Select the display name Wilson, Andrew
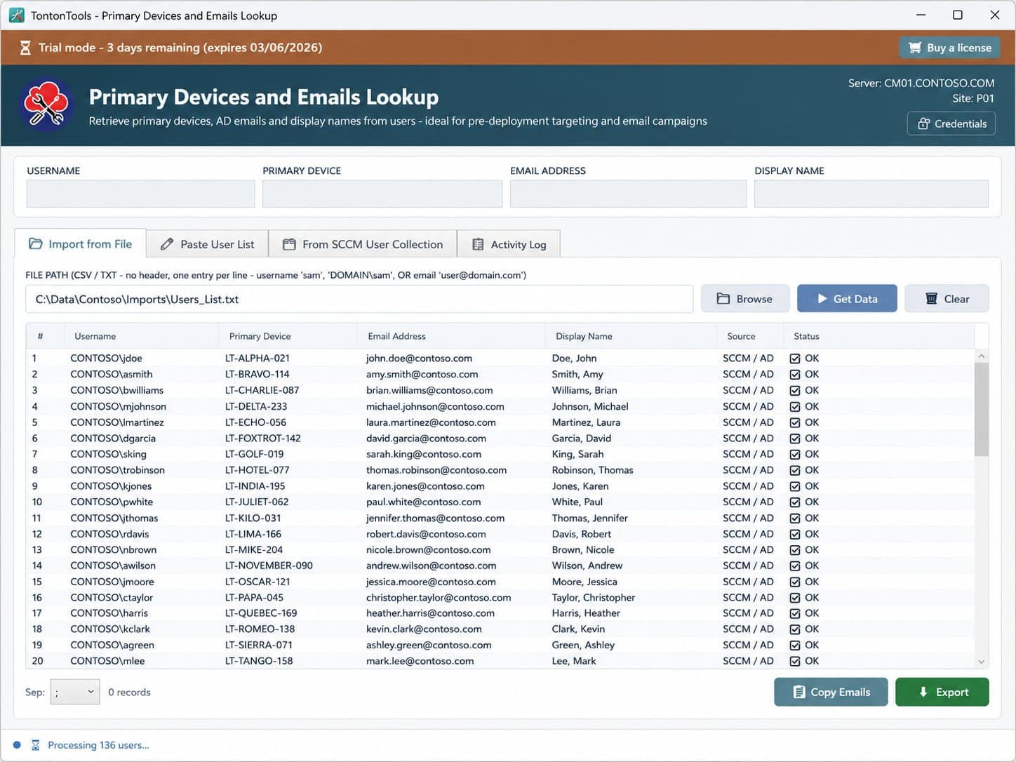This screenshot has height=762, width=1016. coord(587,566)
